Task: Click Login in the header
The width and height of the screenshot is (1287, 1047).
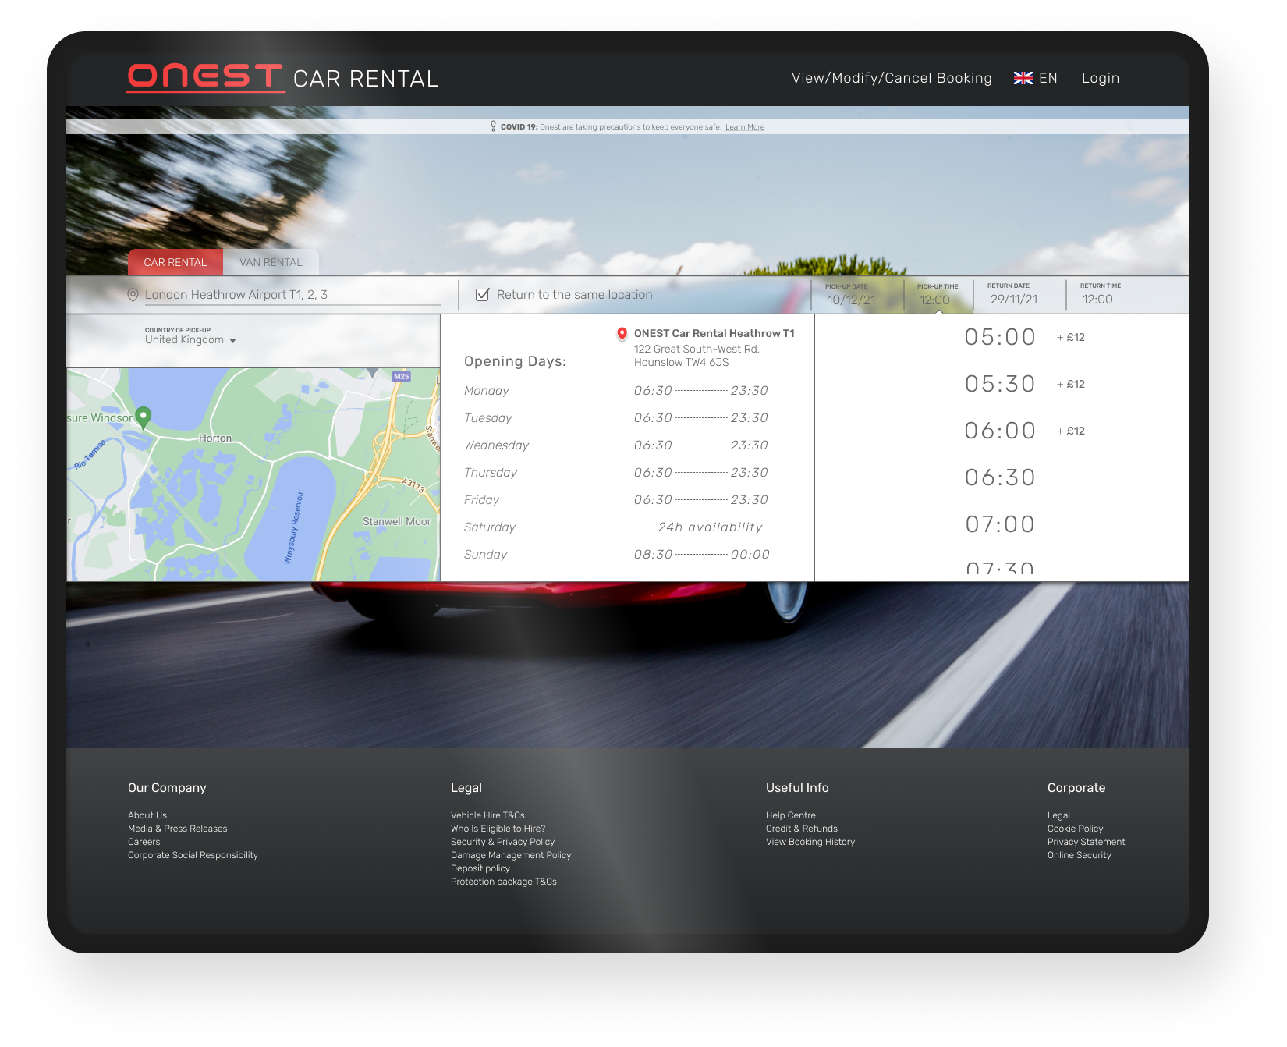Action: click(1100, 78)
